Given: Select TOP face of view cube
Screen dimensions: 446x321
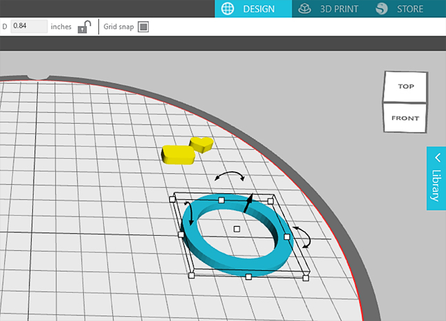Looking at the screenshot, I should [405, 87].
